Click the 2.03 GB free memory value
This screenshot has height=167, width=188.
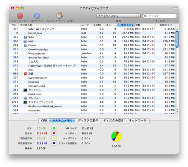(41, 129)
